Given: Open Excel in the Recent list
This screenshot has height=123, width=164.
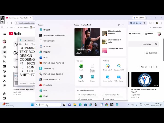Looking at the screenshot, I should point(44,96).
